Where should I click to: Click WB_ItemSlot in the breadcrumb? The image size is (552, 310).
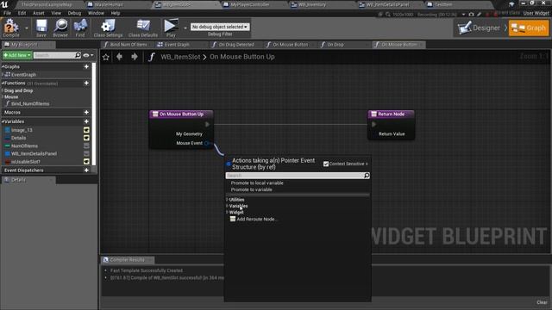pyautogui.click(x=180, y=57)
